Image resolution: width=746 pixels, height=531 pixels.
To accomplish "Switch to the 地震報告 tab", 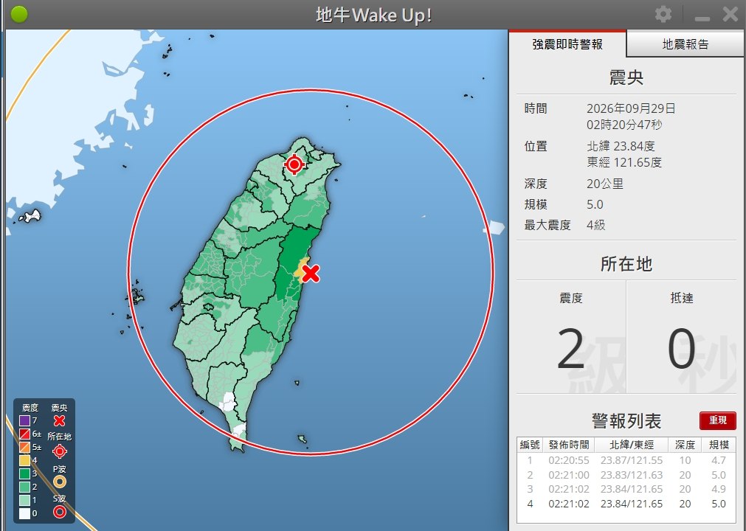I will tap(685, 44).
